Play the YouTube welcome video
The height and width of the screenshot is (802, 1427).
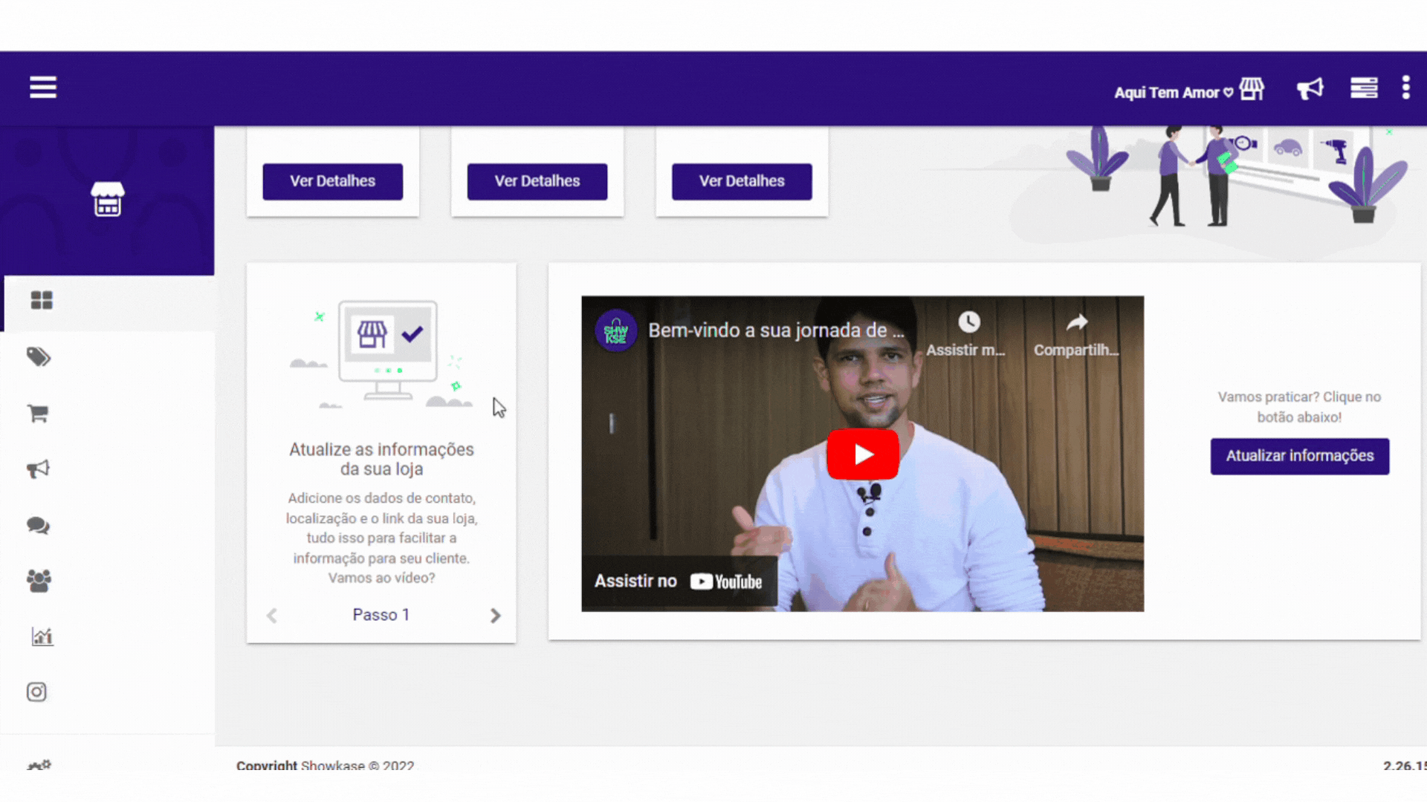click(862, 454)
